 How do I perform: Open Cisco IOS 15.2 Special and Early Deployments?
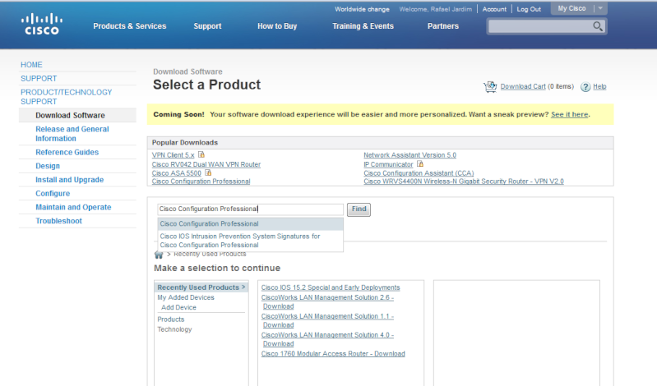tap(331, 287)
